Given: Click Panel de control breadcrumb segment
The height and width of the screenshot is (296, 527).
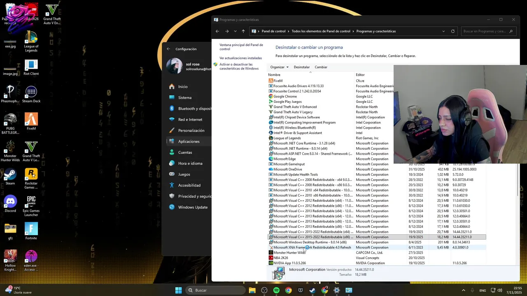Looking at the screenshot, I should (274, 31).
